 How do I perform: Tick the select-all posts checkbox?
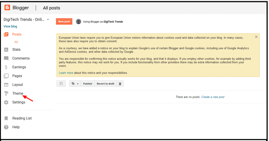pyautogui.click(x=61, y=83)
